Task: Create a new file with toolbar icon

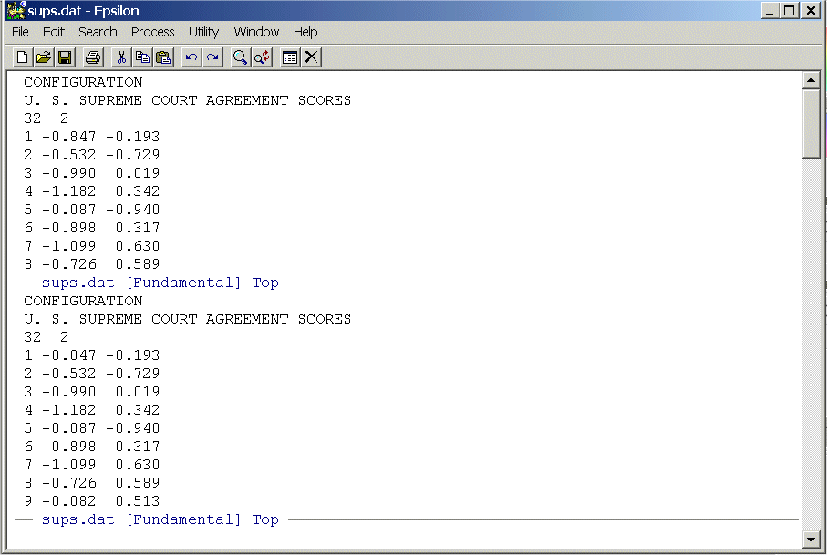Action: (x=23, y=57)
